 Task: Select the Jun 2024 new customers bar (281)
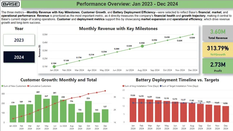coord(55,109)
